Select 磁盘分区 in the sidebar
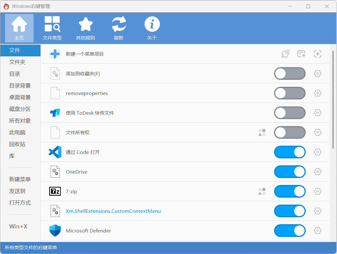Image resolution: width=337 pixels, height=254 pixels. coord(21,109)
